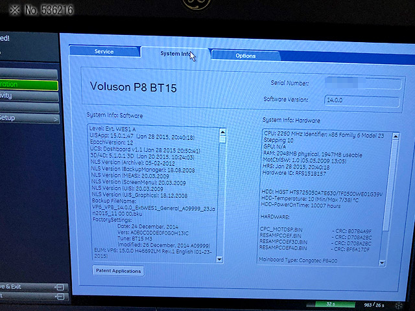
Task: Select the green highlighted sidebar menu item
Action: coord(29,85)
